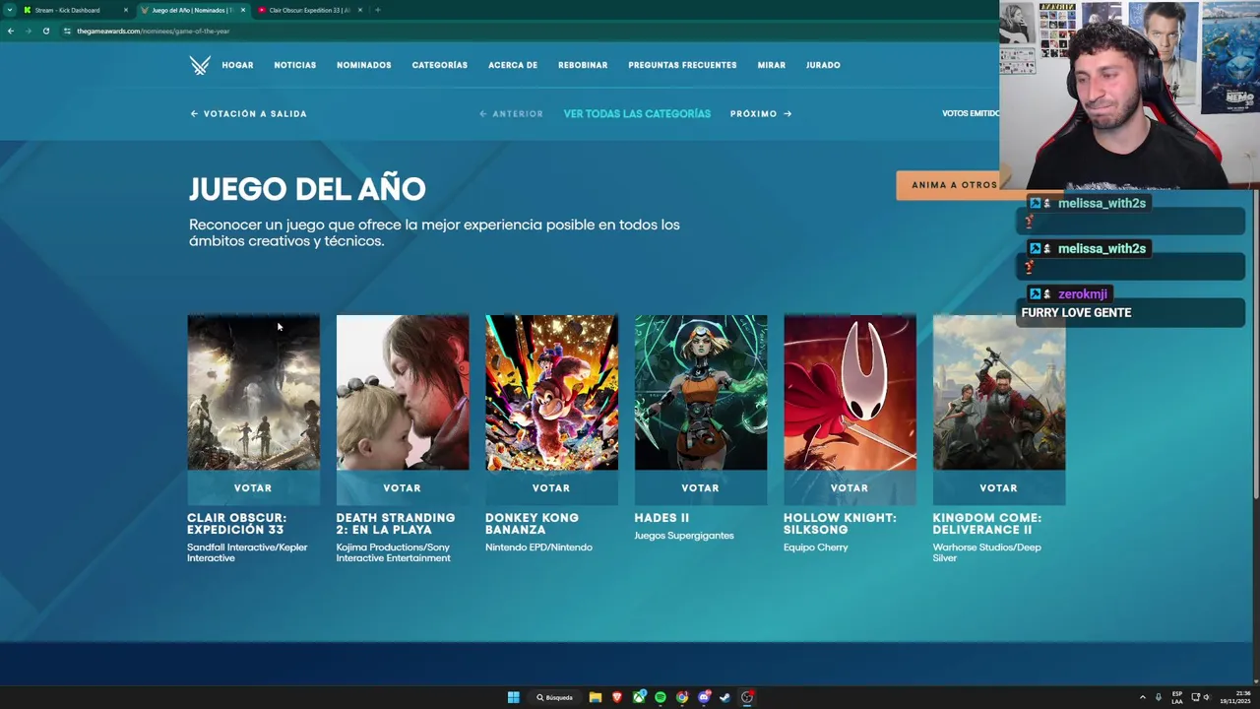The image size is (1260, 709).
Task: Click VOTOS EMITIDOS counter text
Action: [971, 113]
